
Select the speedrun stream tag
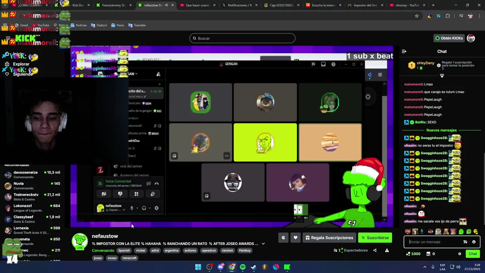point(209,251)
